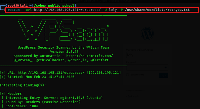Screen dimensions: 200x109
Task: Click the wpscan command name in the prompt
Action: 14,10
